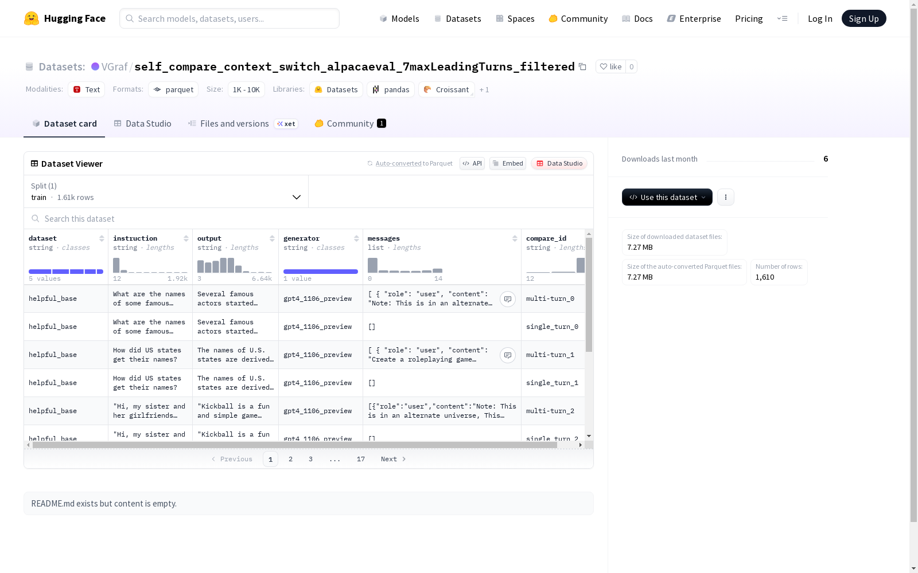918x573 pixels.
Task: Go to page 3 of the table
Action: [x=310, y=459]
